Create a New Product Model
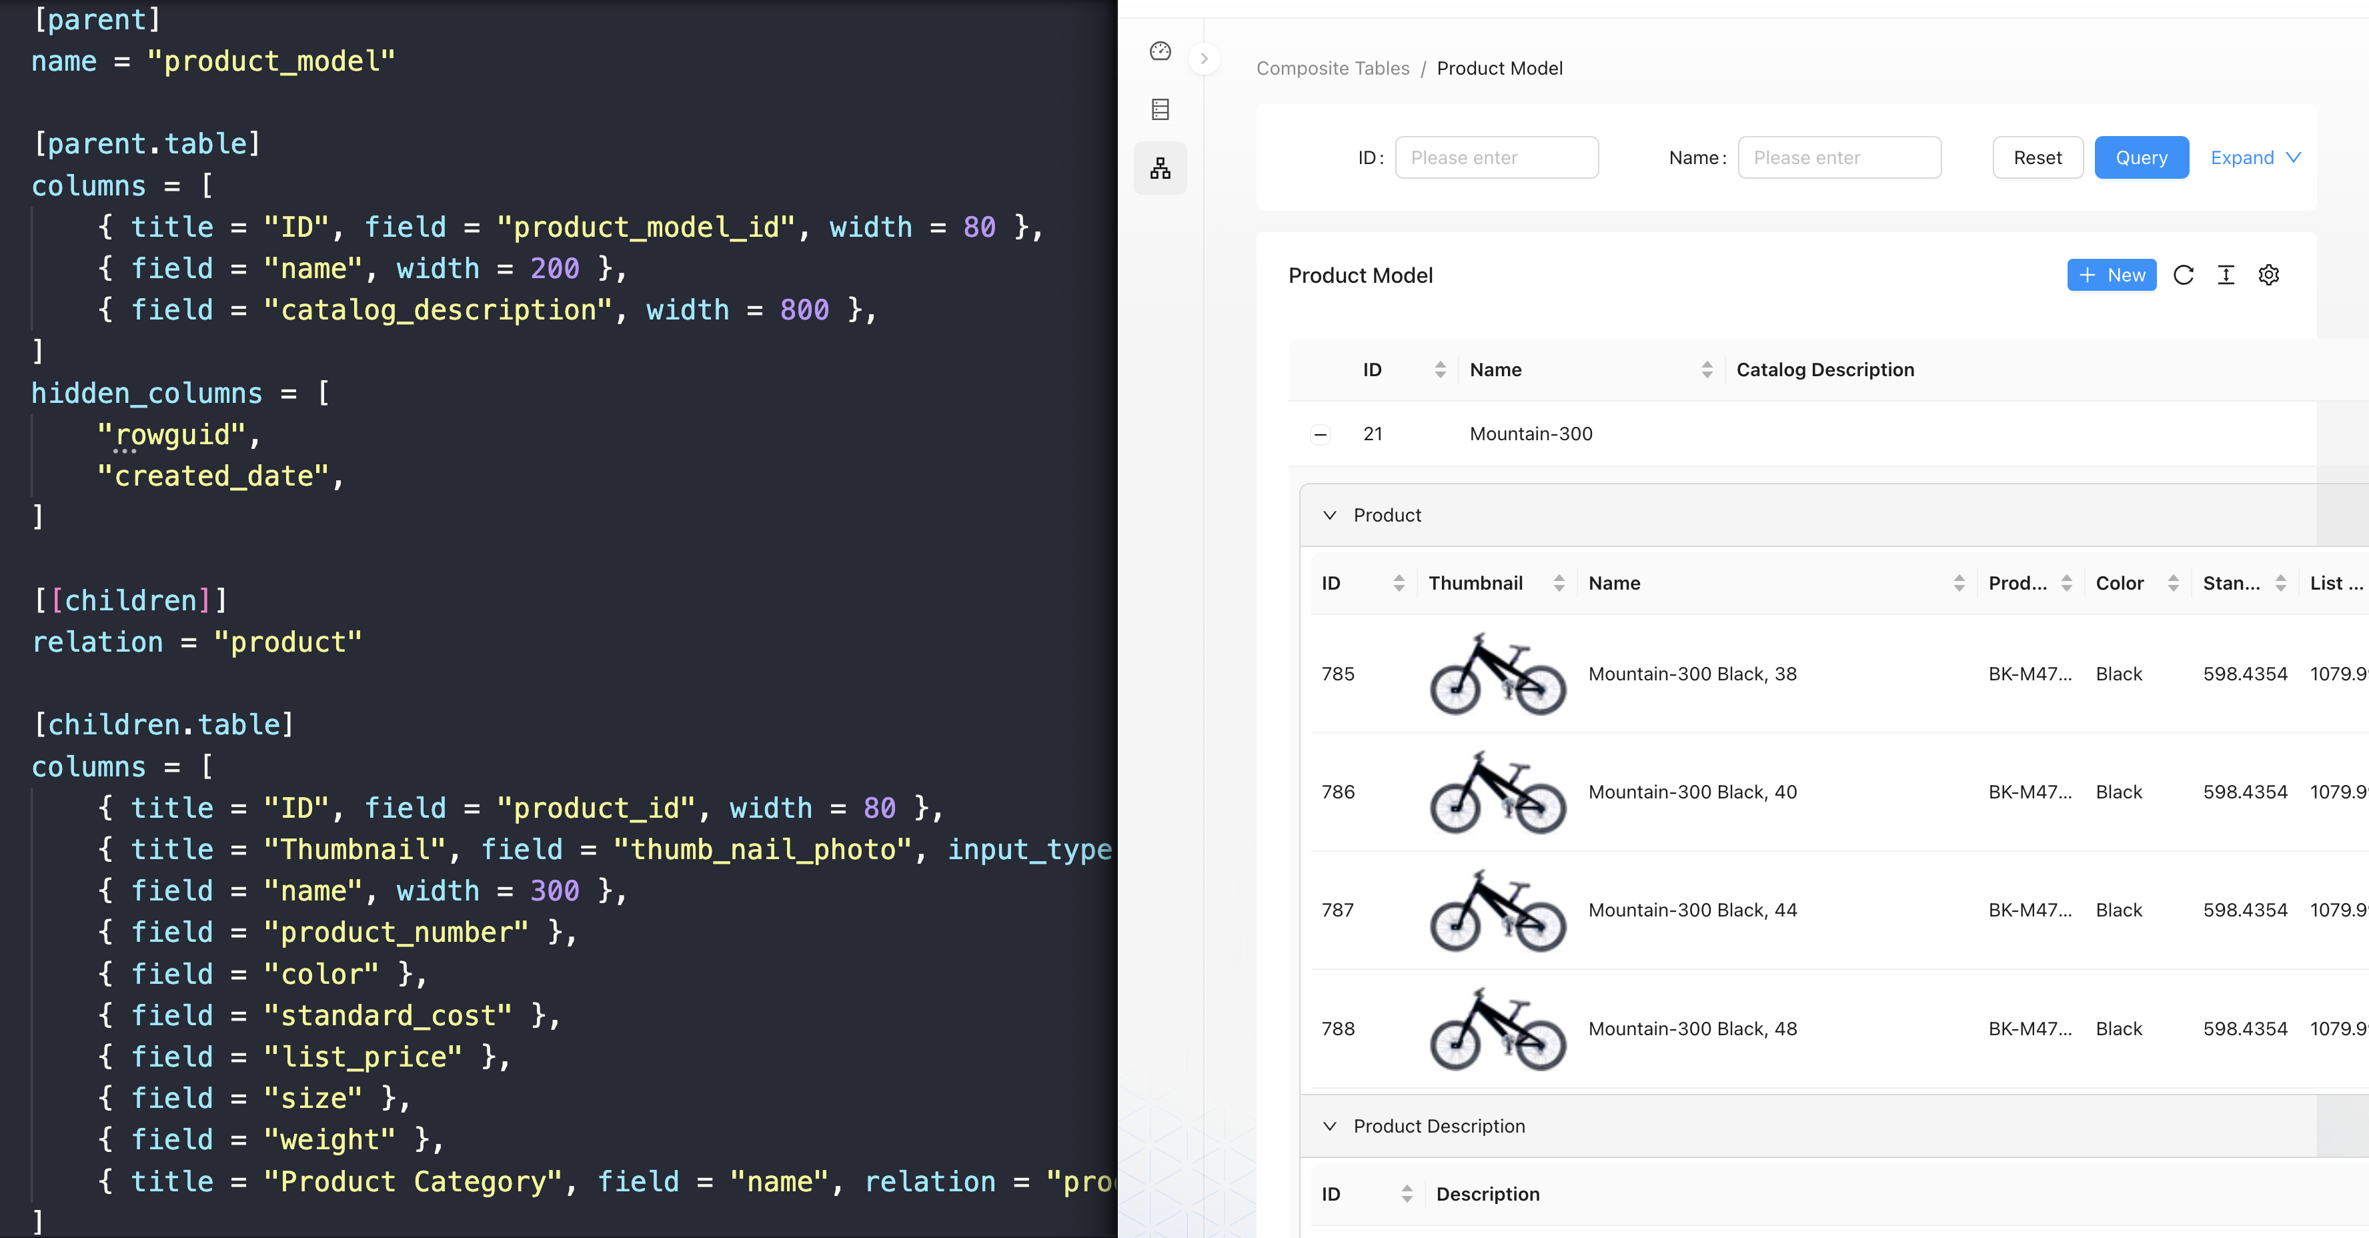 (x=2112, y=275)
